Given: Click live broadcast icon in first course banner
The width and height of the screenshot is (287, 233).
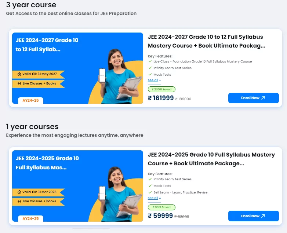Looking at the screenshot, I should click(x=19, y=83).
